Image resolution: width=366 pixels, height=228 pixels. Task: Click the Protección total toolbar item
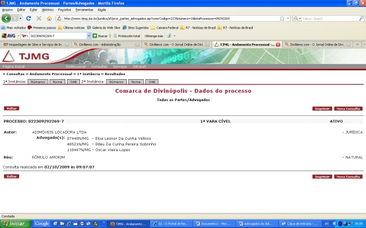point(127,36)
